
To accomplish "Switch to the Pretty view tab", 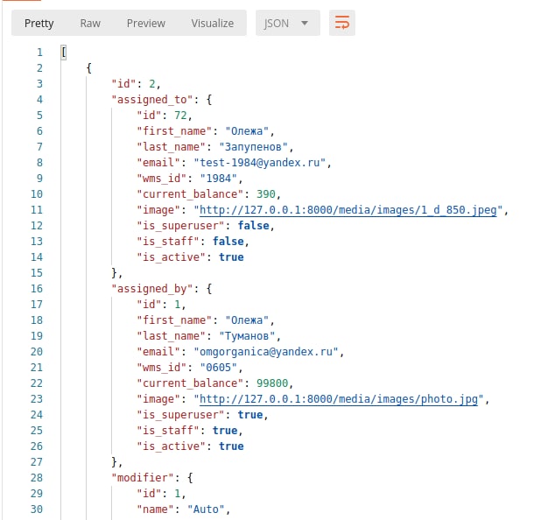I will point(39,24).
